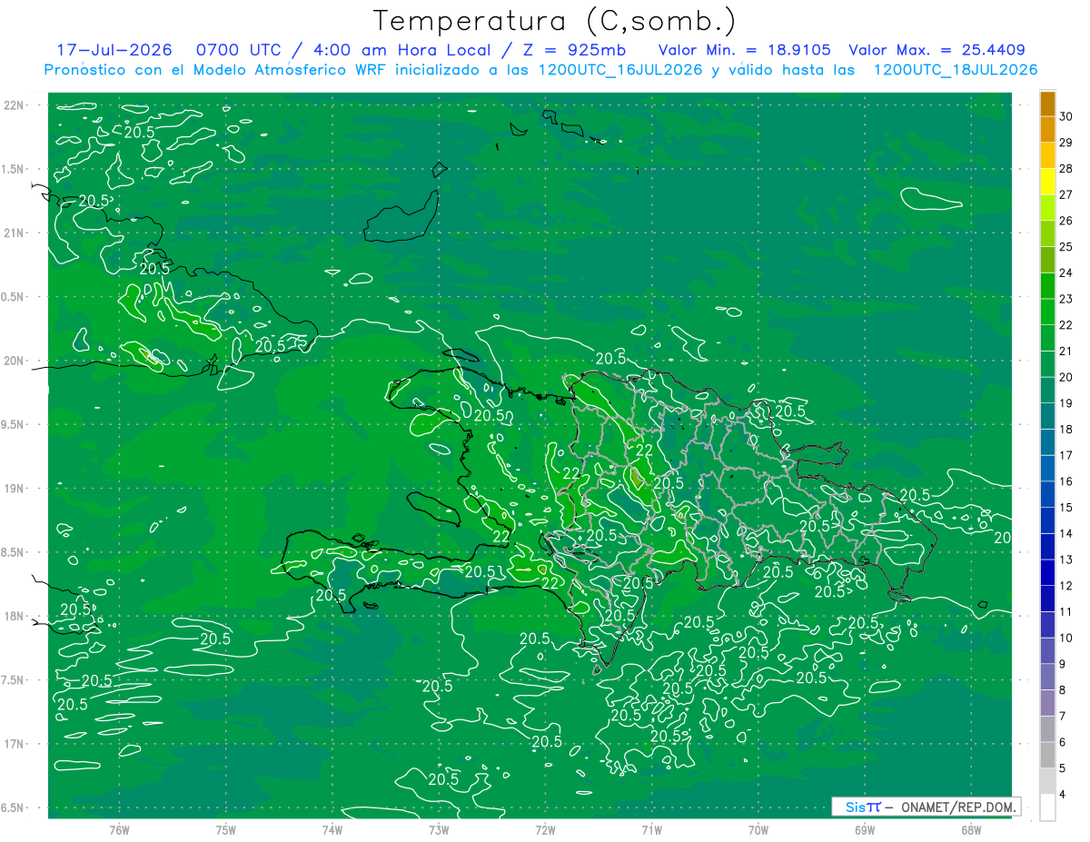Image resolution: width=1090 pixels, height=842 pixels.
Task: Pick the white swatch below 4
Action: [1048, 807]
